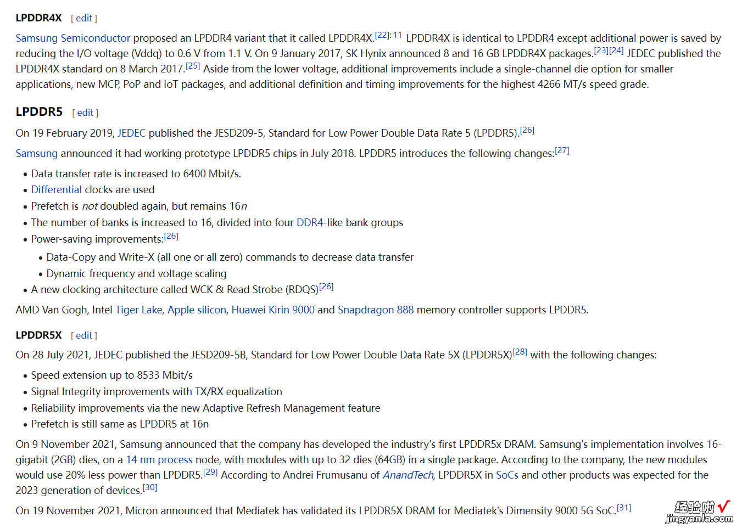742x528 pixels.
Task: Click the LPDDR4X section heading
Action: pos(38,18)
